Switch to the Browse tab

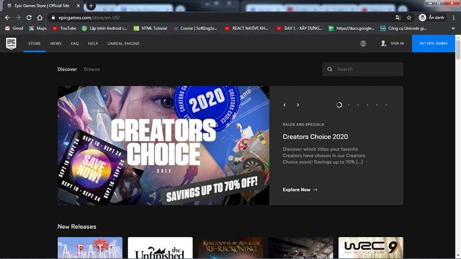click(x=92, y=69)
